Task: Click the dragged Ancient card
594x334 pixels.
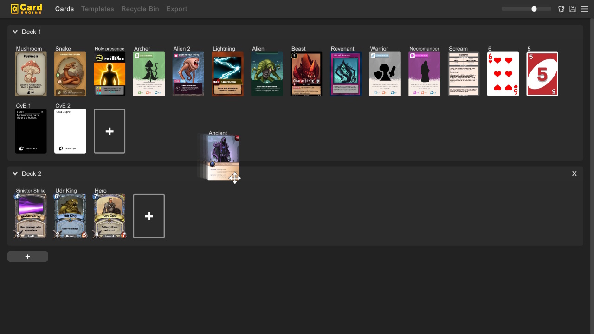Action: 223,158
